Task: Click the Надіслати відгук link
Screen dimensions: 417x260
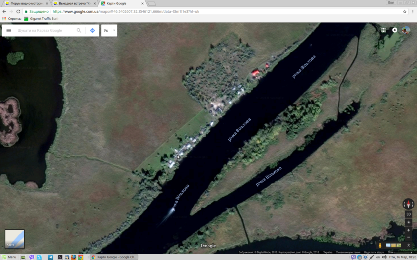Action: pyautogui.click(x=374, y=252)
